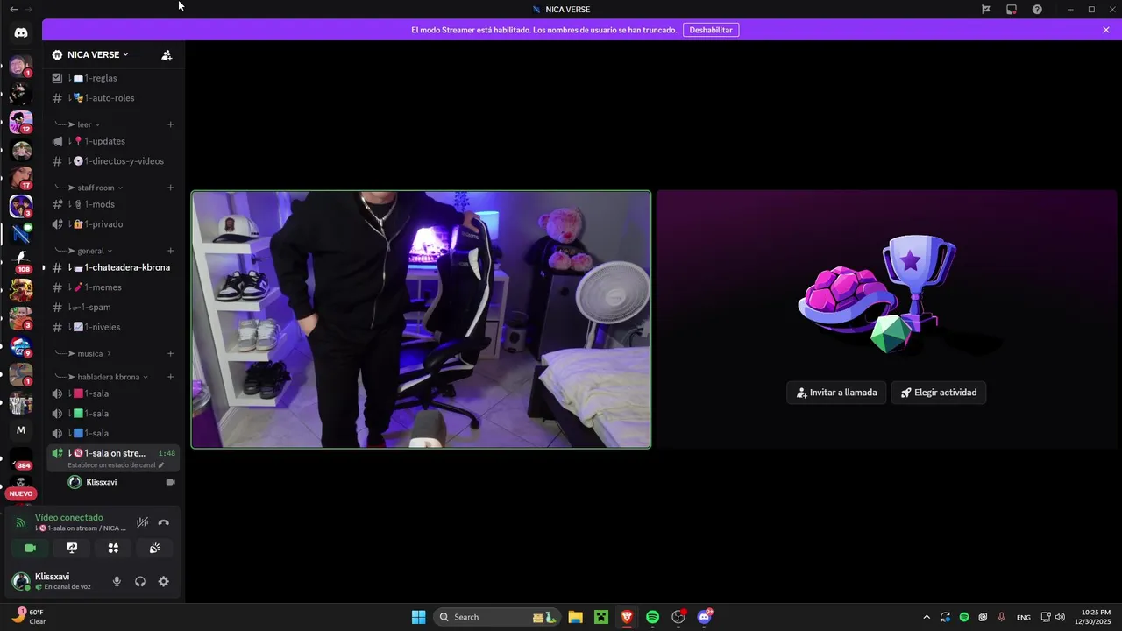This screenshot has height=631, width=1122.
Task: Mute the microphone in user panel
Action: [117, 581]
